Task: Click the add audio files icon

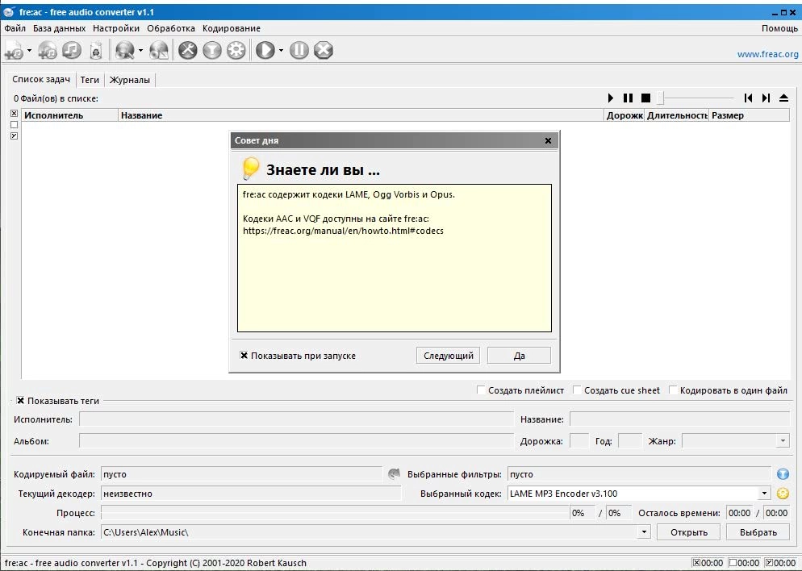Action: pyautogui.click(x=14, y=51)
